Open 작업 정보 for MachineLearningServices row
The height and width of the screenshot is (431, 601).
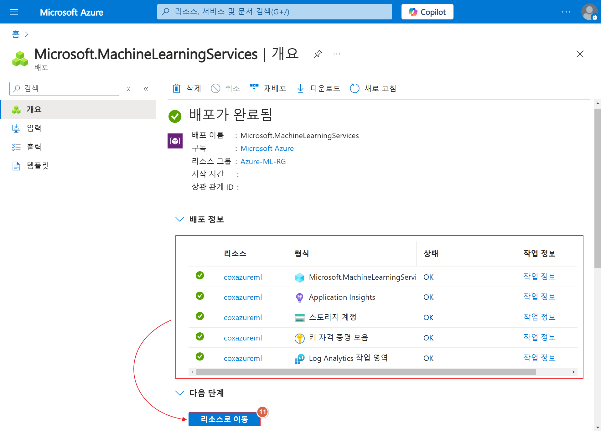539,277
